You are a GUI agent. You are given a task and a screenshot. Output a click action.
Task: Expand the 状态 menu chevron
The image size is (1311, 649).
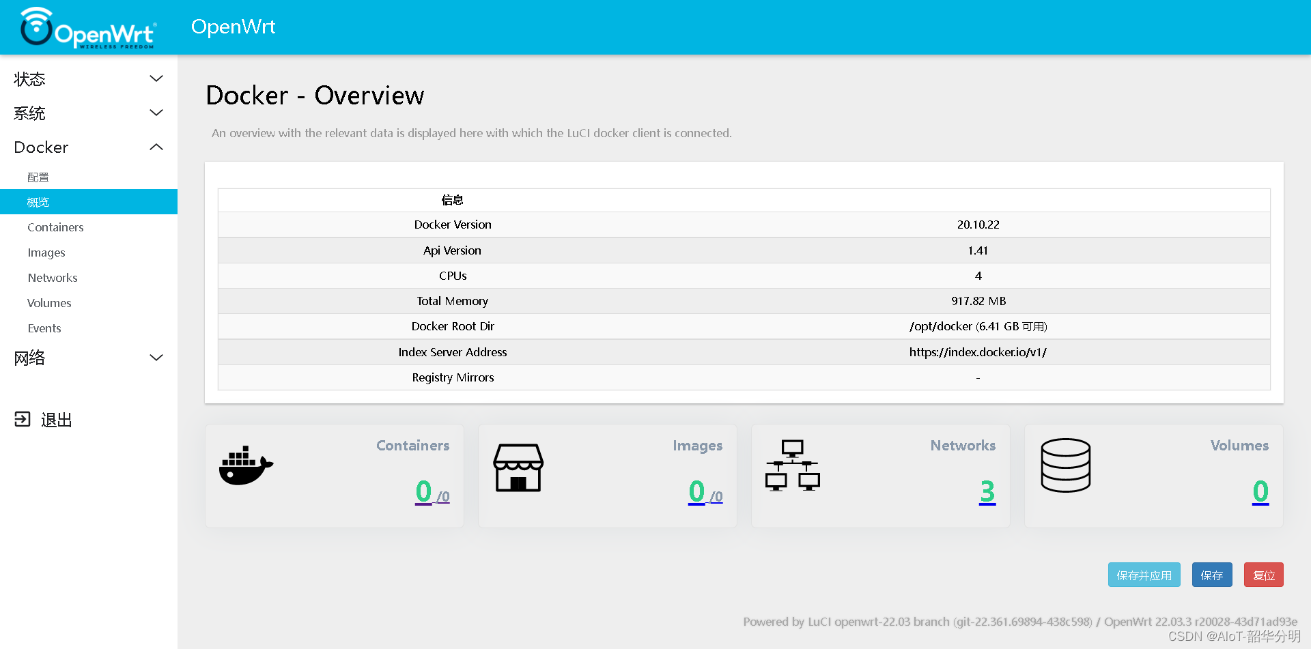156,78
